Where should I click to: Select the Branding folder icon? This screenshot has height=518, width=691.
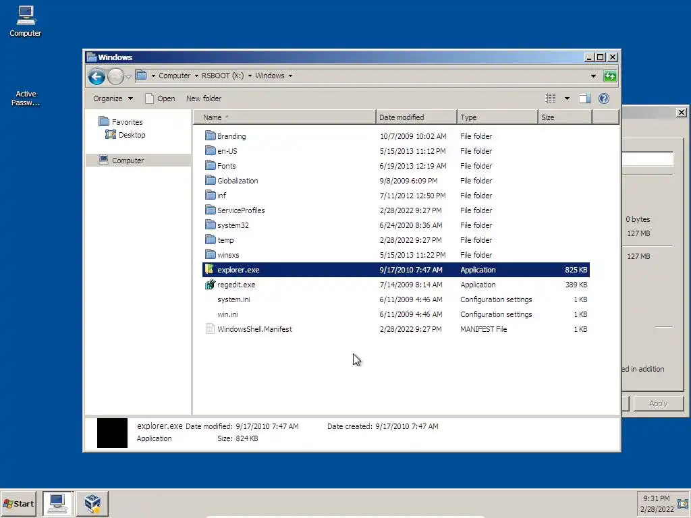coord(211,136)
